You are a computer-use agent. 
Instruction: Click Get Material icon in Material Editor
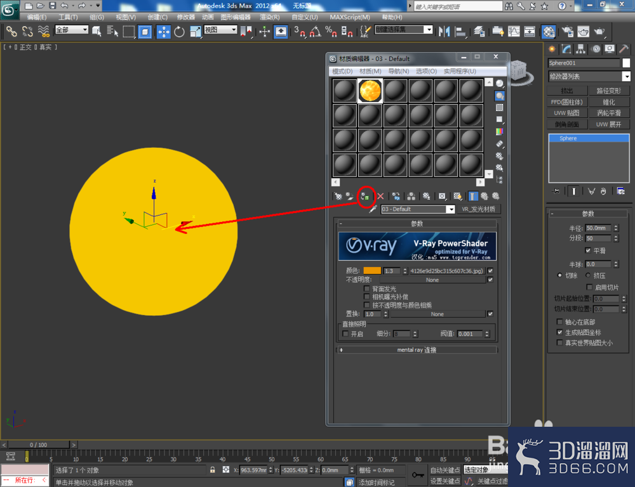pos(338,197)
